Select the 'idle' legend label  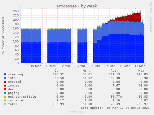(12, 78)
